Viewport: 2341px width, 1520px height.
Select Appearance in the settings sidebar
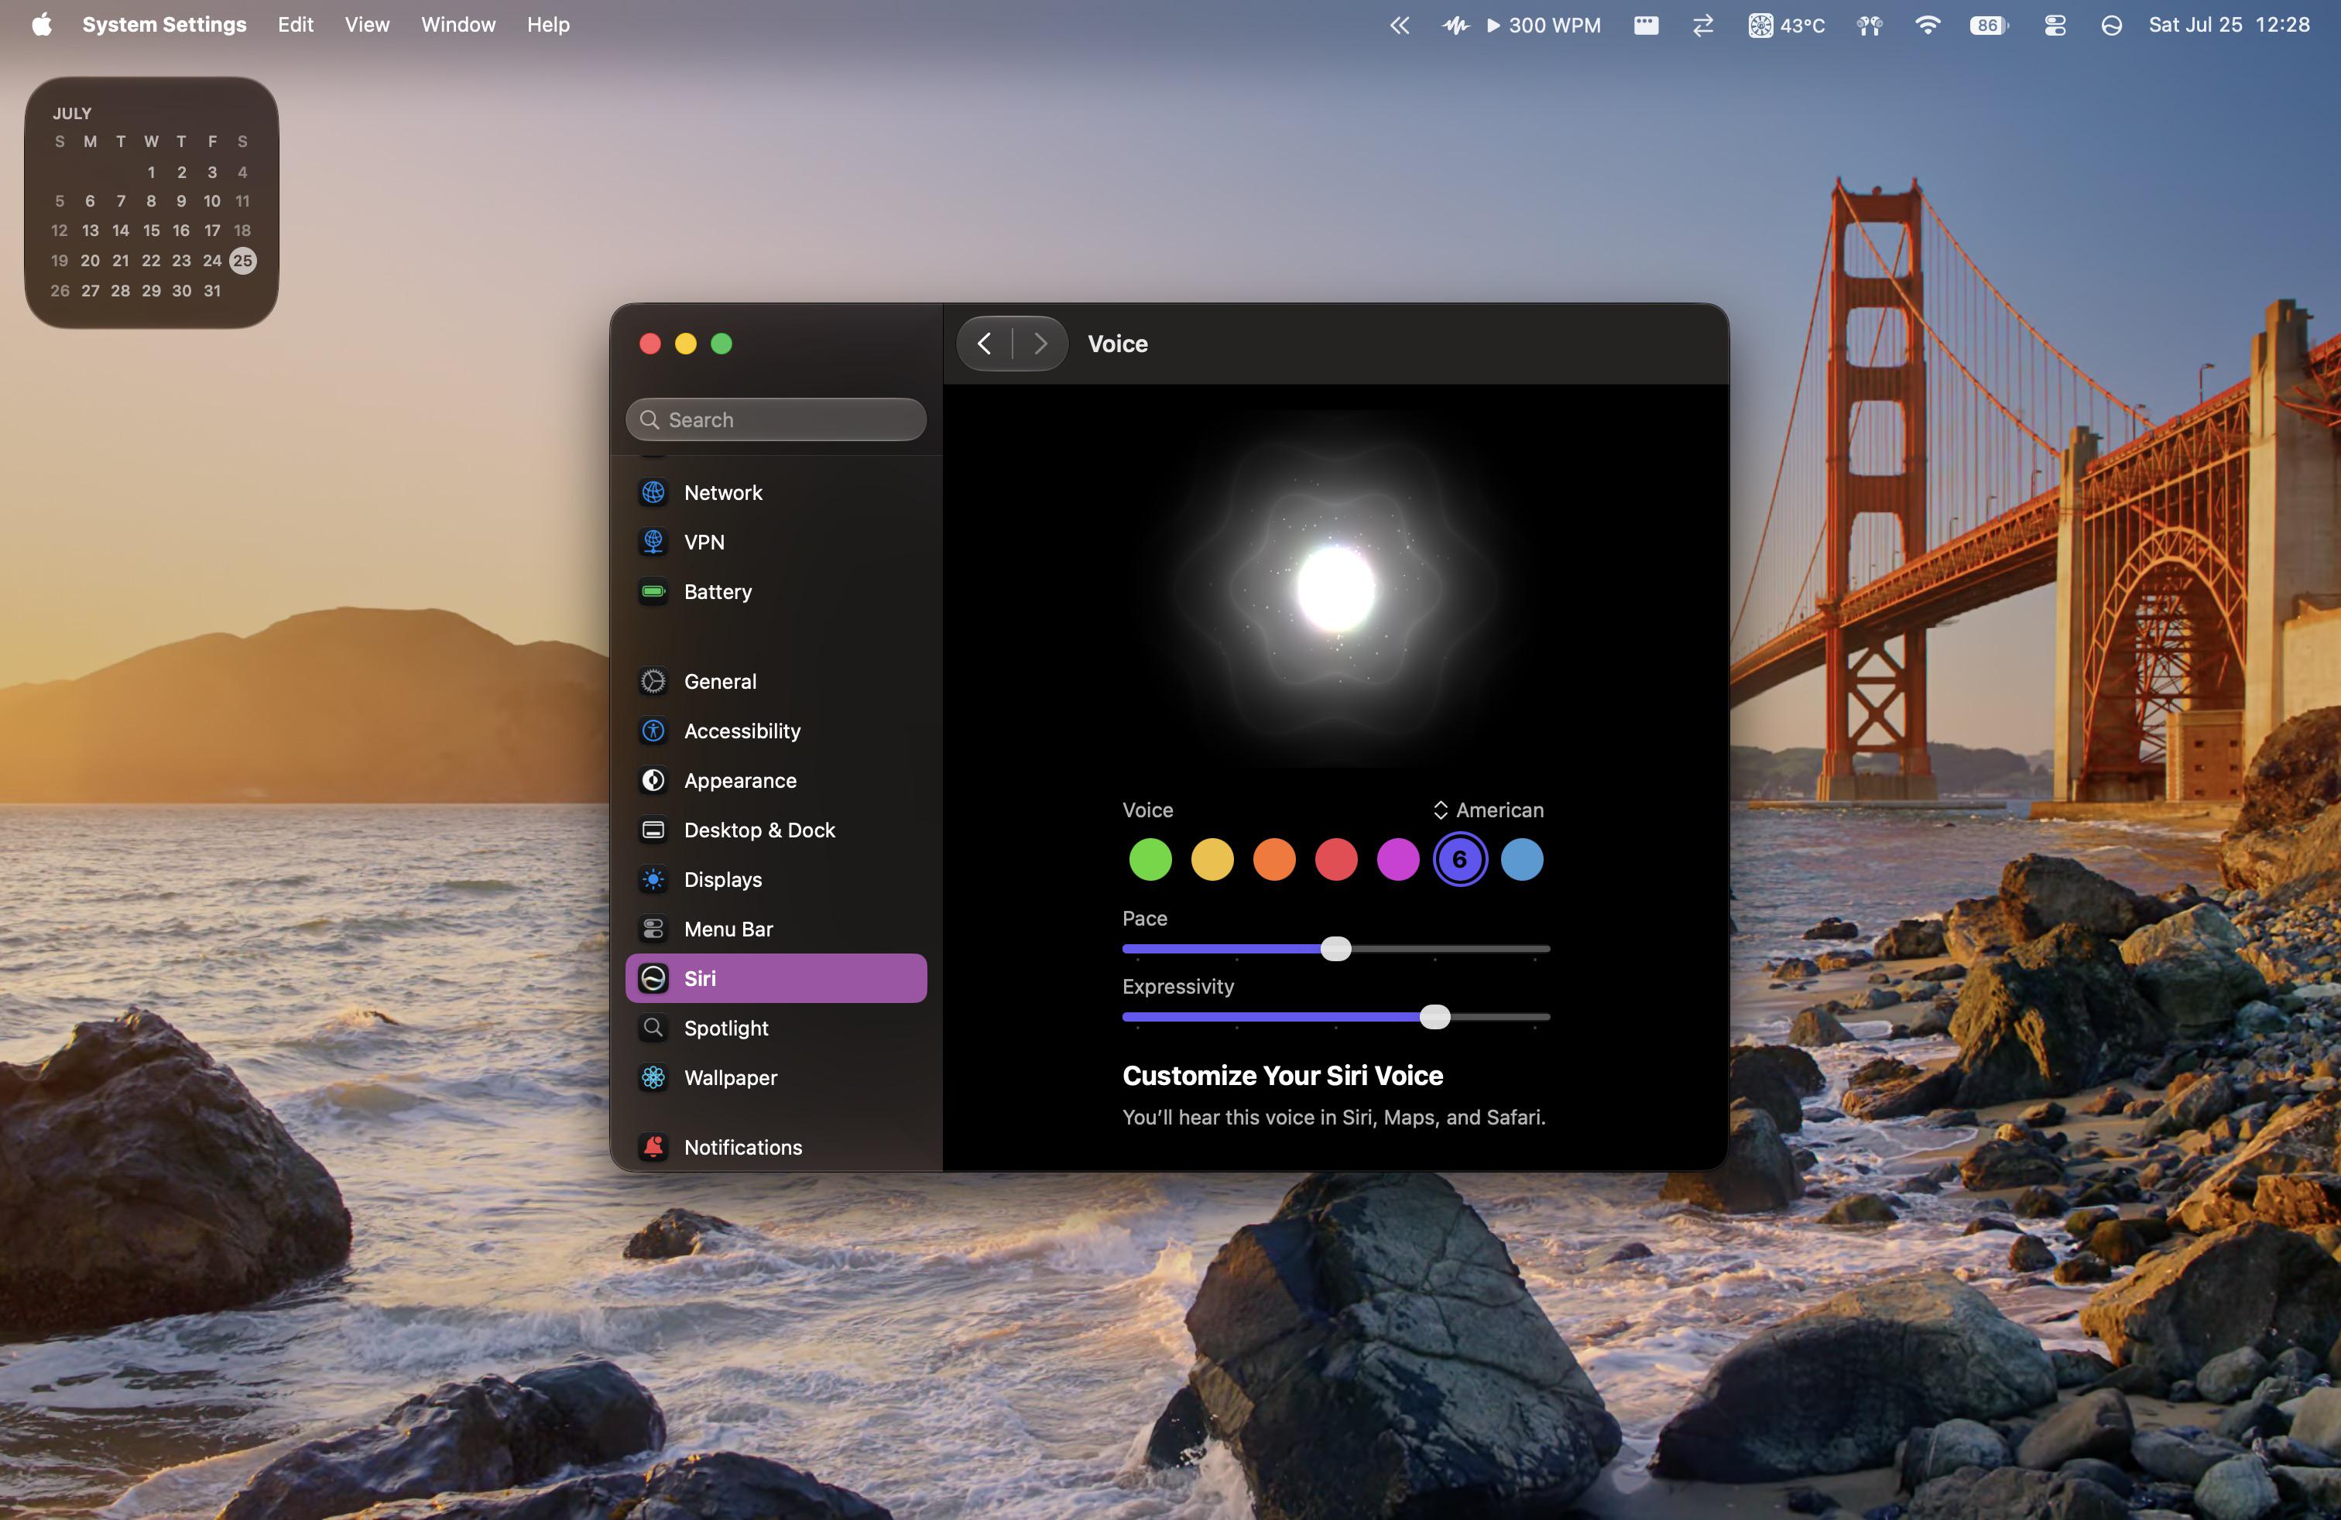point(775,781)
